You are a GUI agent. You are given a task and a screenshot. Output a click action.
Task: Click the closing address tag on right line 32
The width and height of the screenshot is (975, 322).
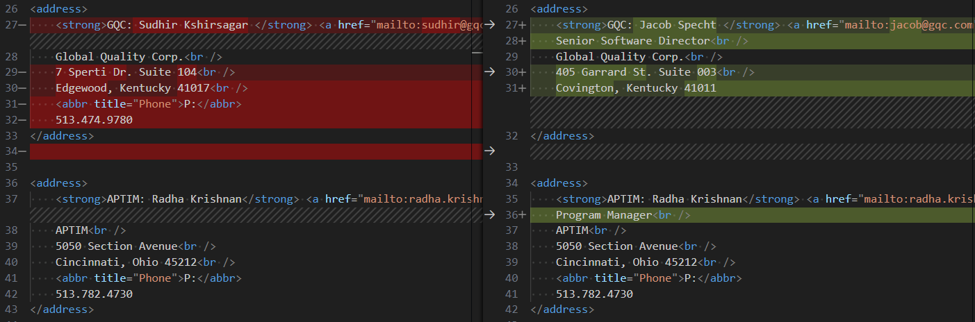click(562, 136)
